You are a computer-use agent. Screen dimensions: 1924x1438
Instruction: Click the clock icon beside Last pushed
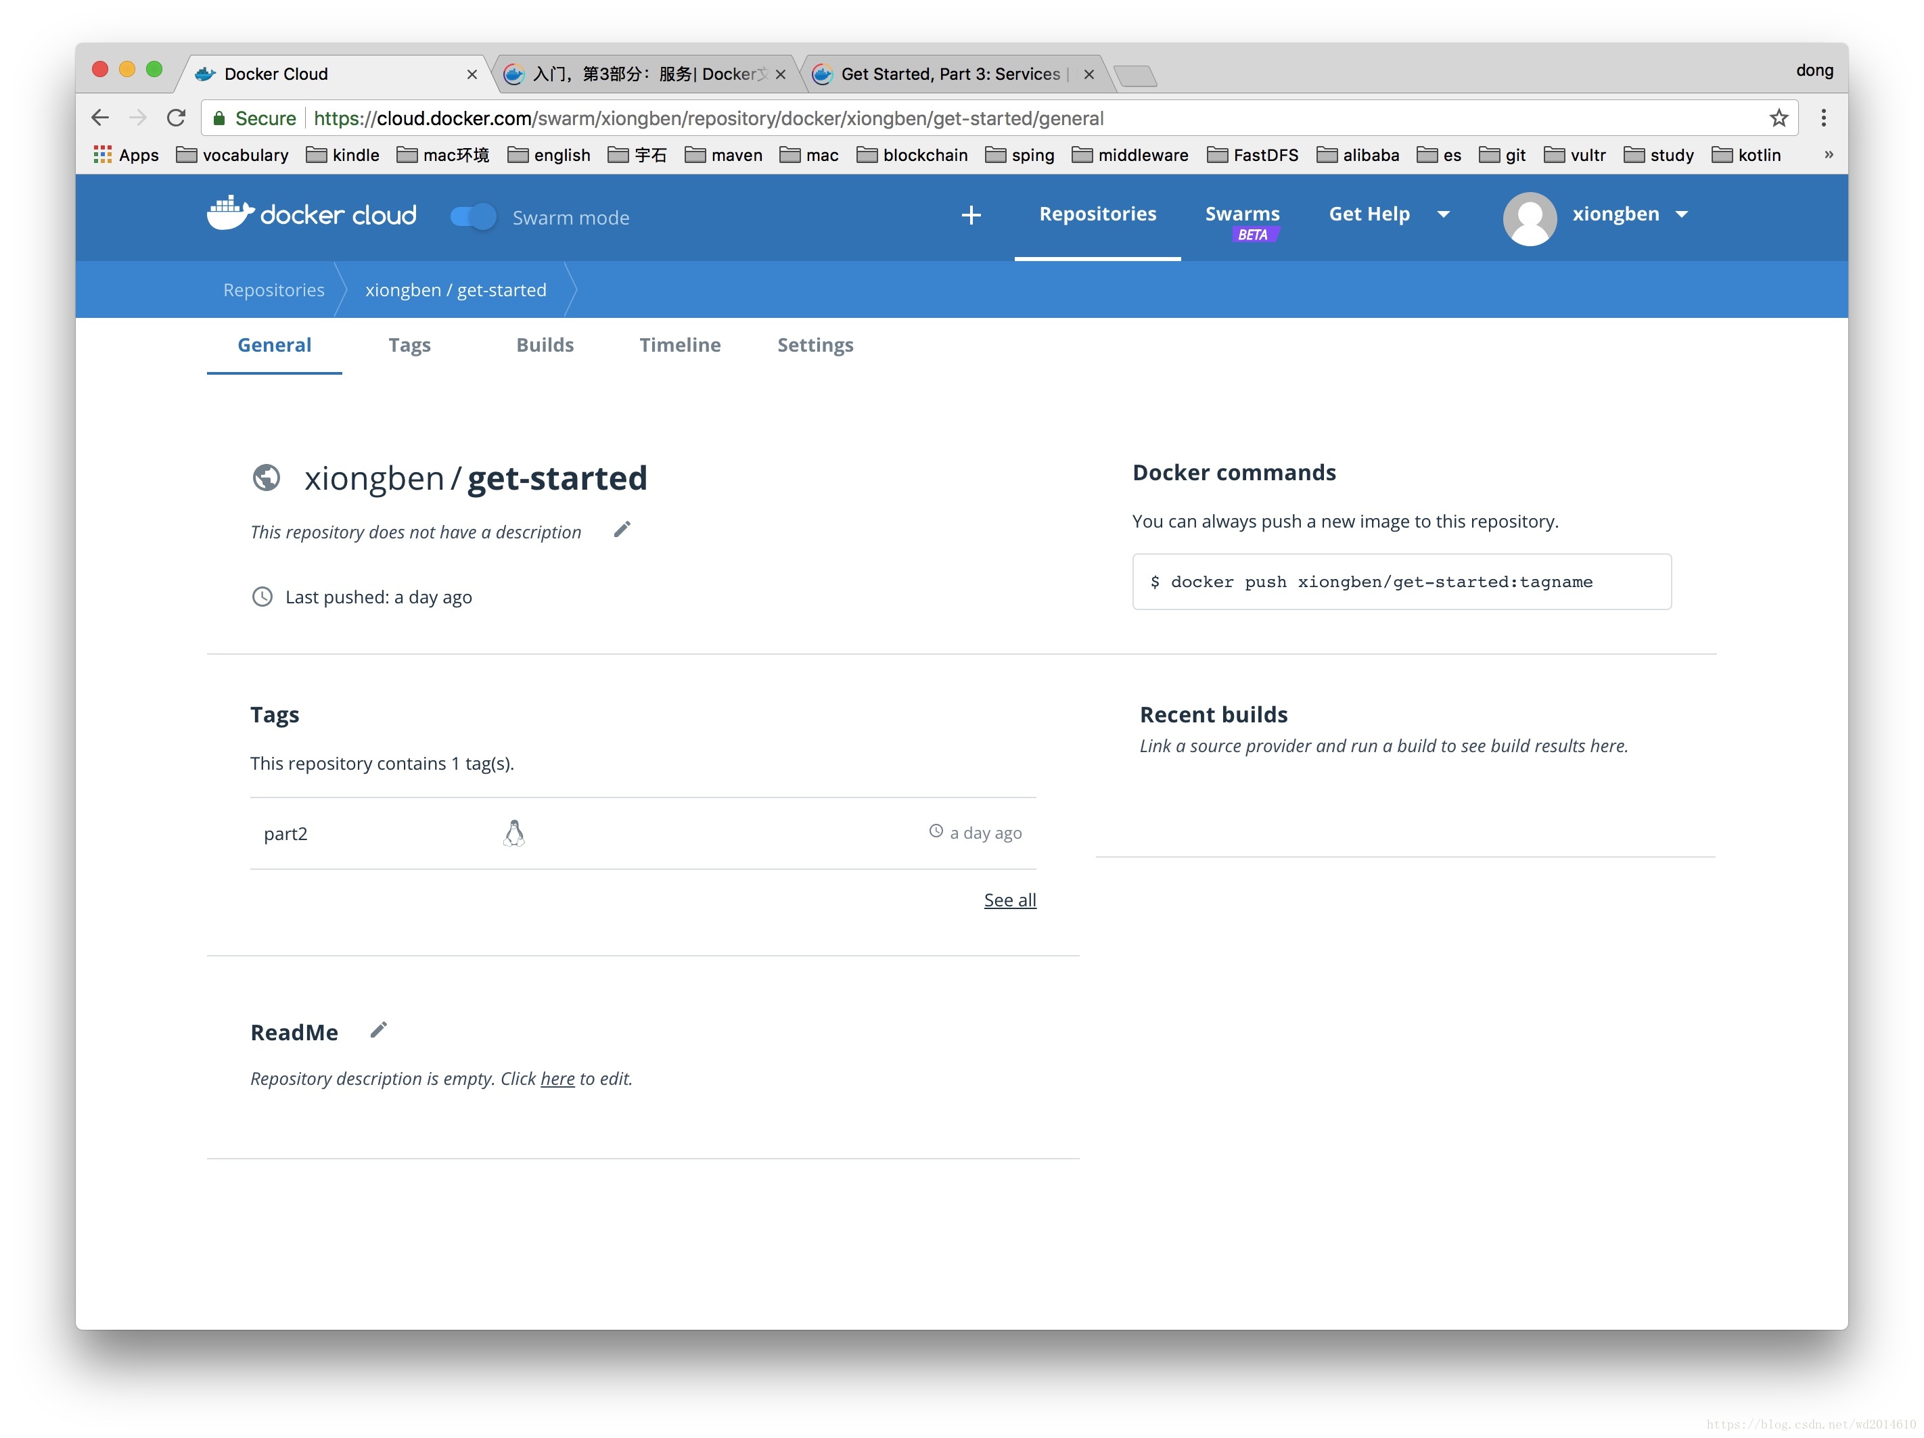(x=262, y=597)
